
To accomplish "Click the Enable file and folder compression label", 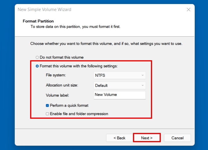I will point(79,114).
